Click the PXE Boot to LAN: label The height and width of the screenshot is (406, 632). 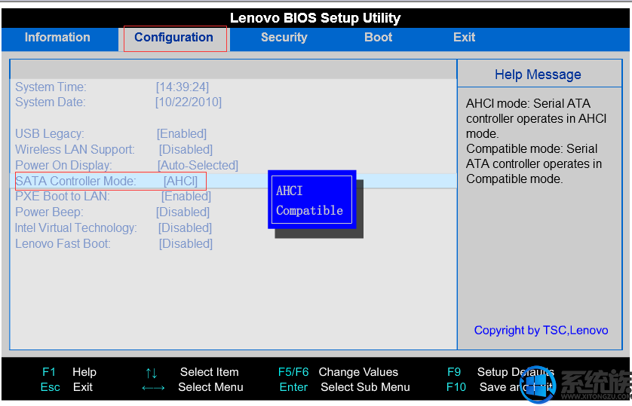point(63,197)
